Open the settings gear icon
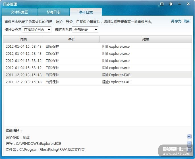The height and width of the screenshot is (159, 195). 171,4
